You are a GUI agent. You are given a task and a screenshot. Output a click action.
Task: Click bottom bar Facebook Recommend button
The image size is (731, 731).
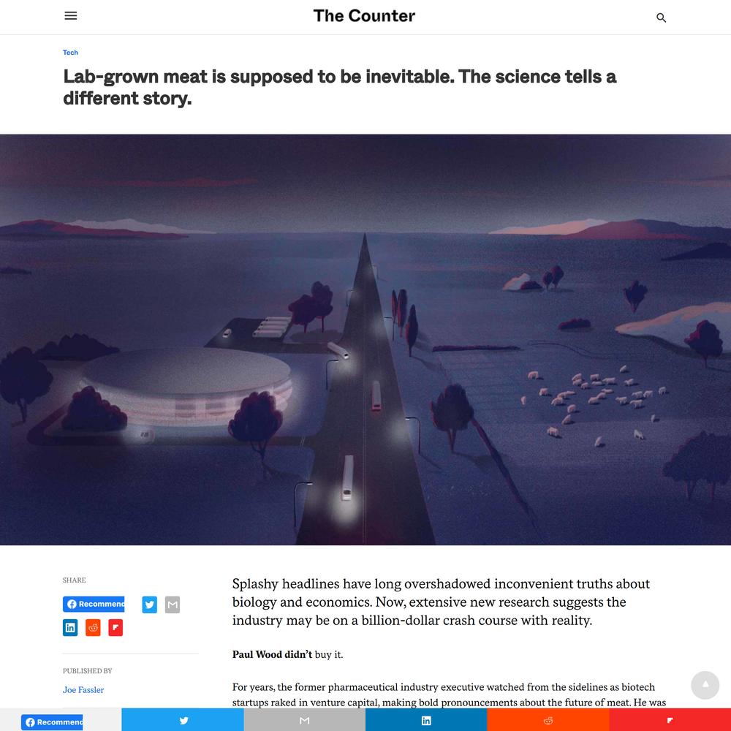52,721
